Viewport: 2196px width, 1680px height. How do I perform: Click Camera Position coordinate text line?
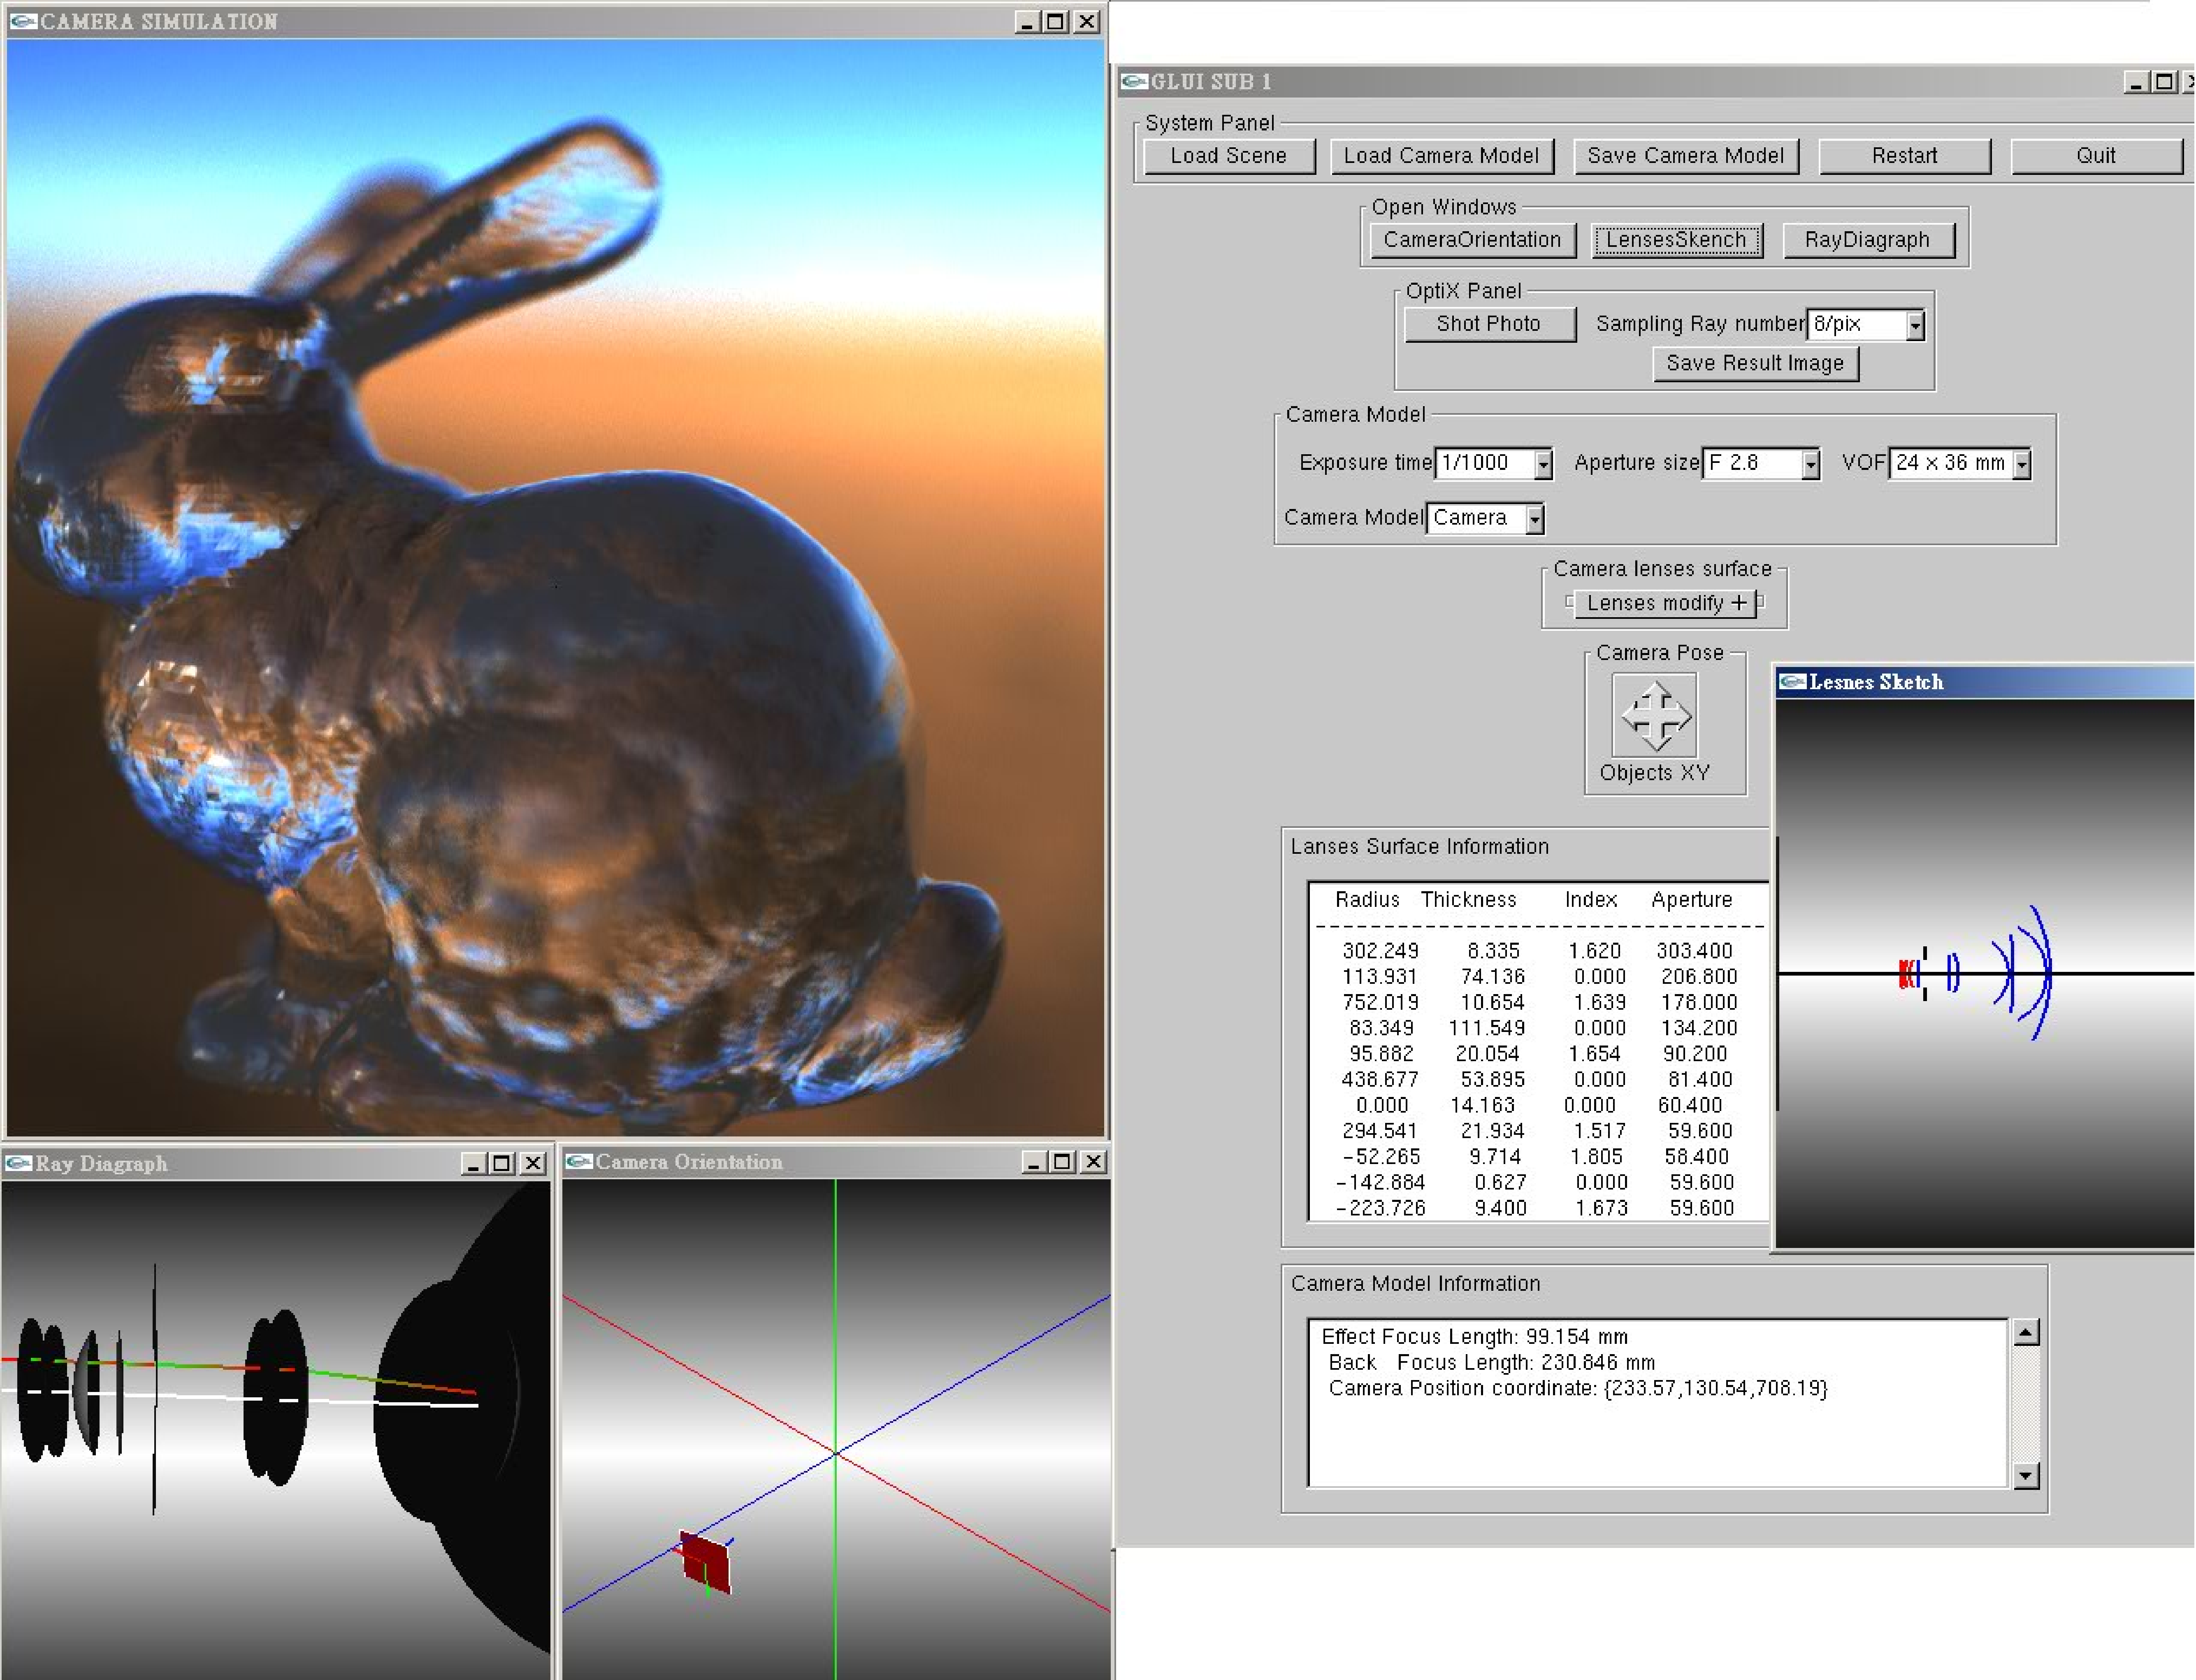pos(1577,1389)
